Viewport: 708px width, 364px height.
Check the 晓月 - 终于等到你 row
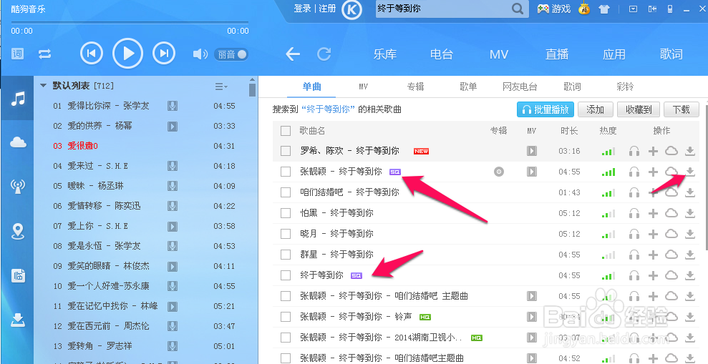286,234
